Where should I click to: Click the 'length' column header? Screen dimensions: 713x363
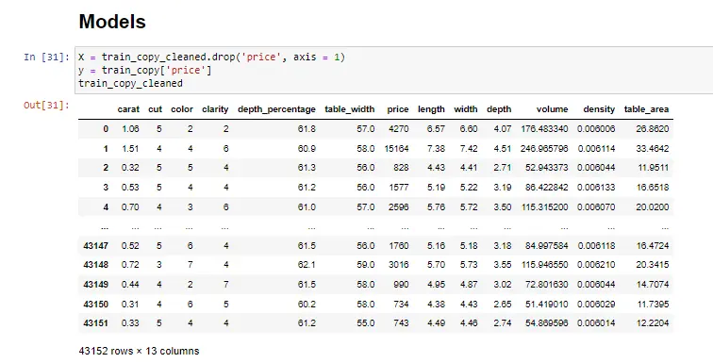(x=431, y=109)
